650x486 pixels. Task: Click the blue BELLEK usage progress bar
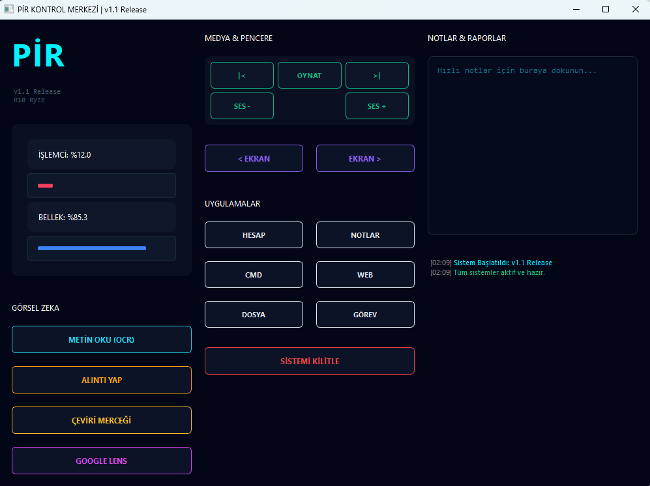(102, 248)
